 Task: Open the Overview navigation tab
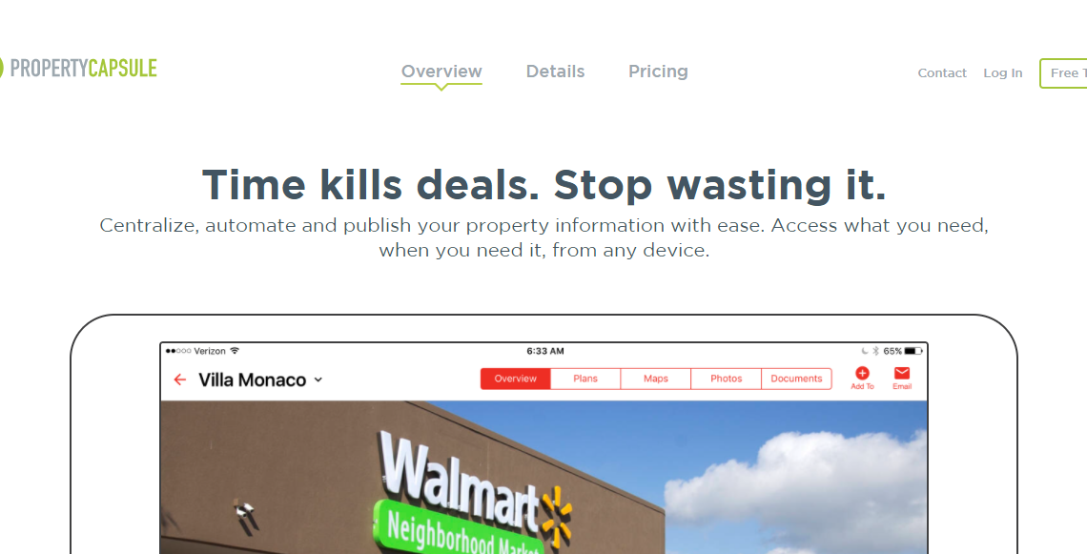441,72
